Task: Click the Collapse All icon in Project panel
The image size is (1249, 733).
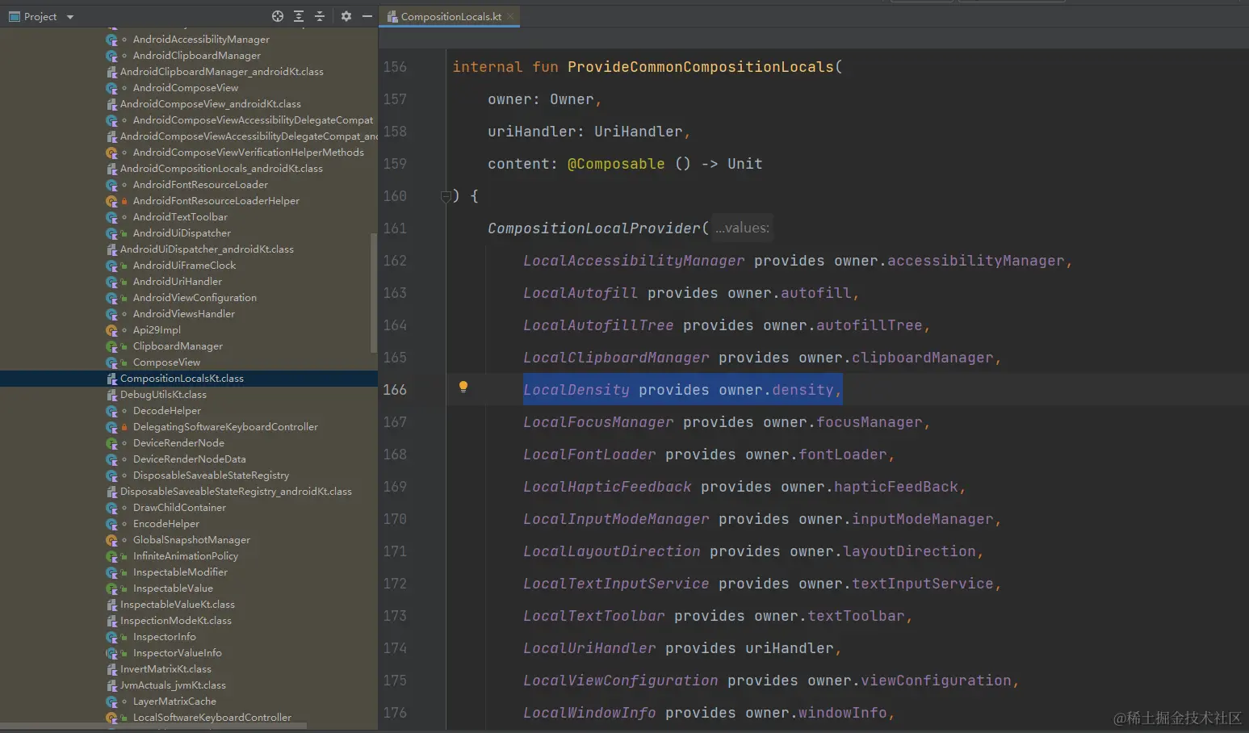Action: coord(320,16)
